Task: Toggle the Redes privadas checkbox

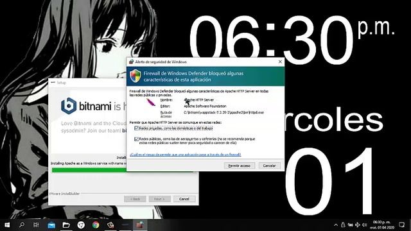Action: pos(136,128)
